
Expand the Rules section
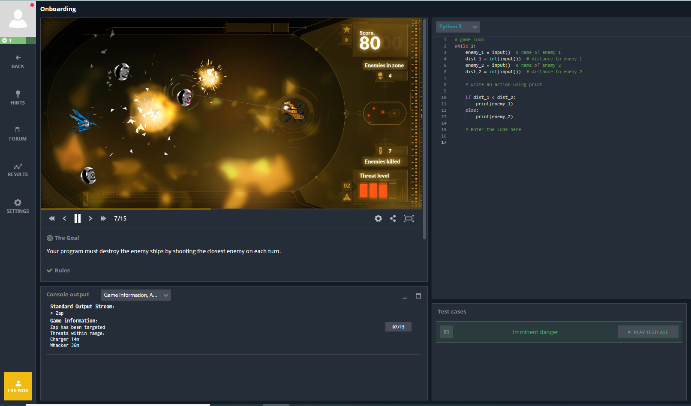click(x=58, y=270)
